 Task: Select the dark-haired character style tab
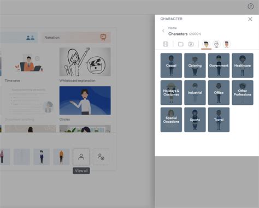pyautogui.click(x=206, y=44)
